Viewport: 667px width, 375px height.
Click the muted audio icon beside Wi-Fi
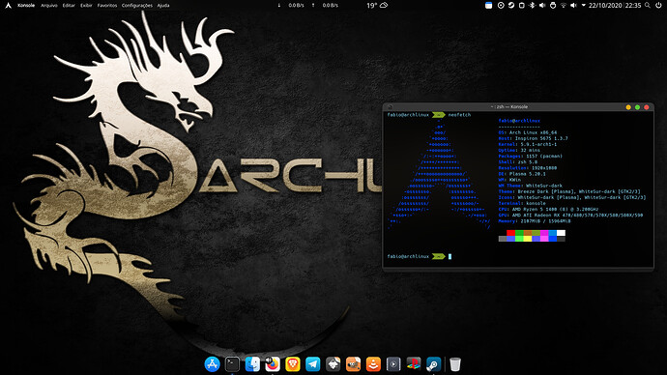point(573,5)
